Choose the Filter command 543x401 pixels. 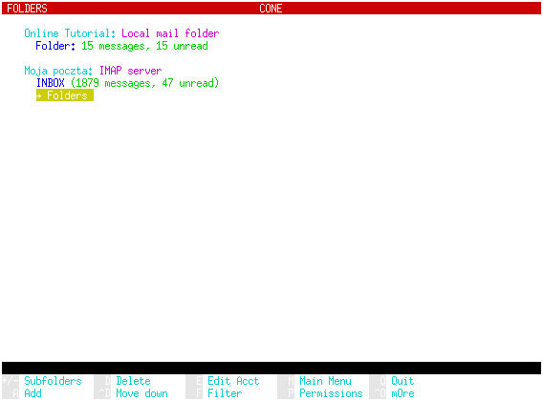(225, 393)
